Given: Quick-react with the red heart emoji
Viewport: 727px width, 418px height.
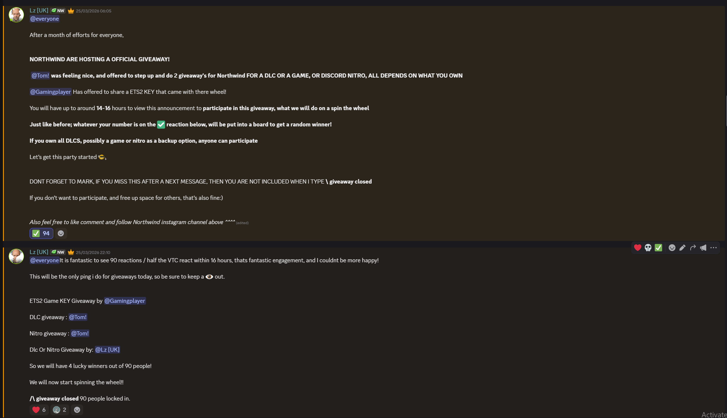Looking at the screenshot, I should (638, 248).
